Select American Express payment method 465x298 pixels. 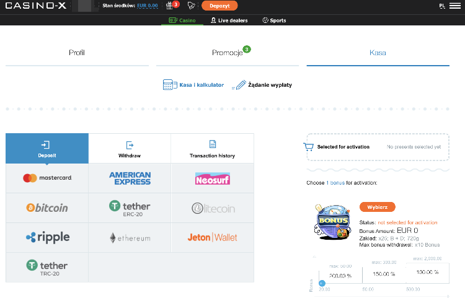tap(130, 178)
